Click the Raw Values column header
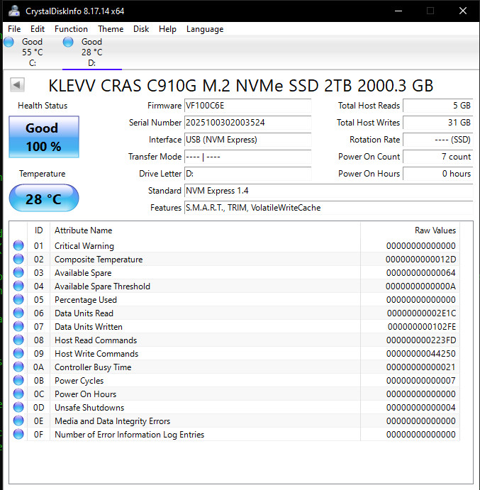The height and width of the screenshot is (490, 480). [x=410, y=230]
